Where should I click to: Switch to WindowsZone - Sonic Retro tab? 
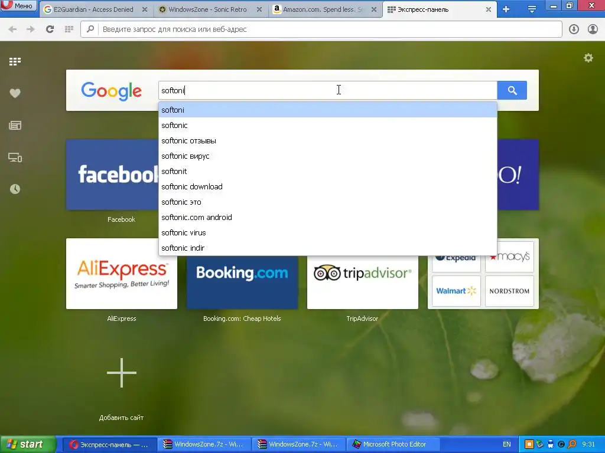click(207, 9)
